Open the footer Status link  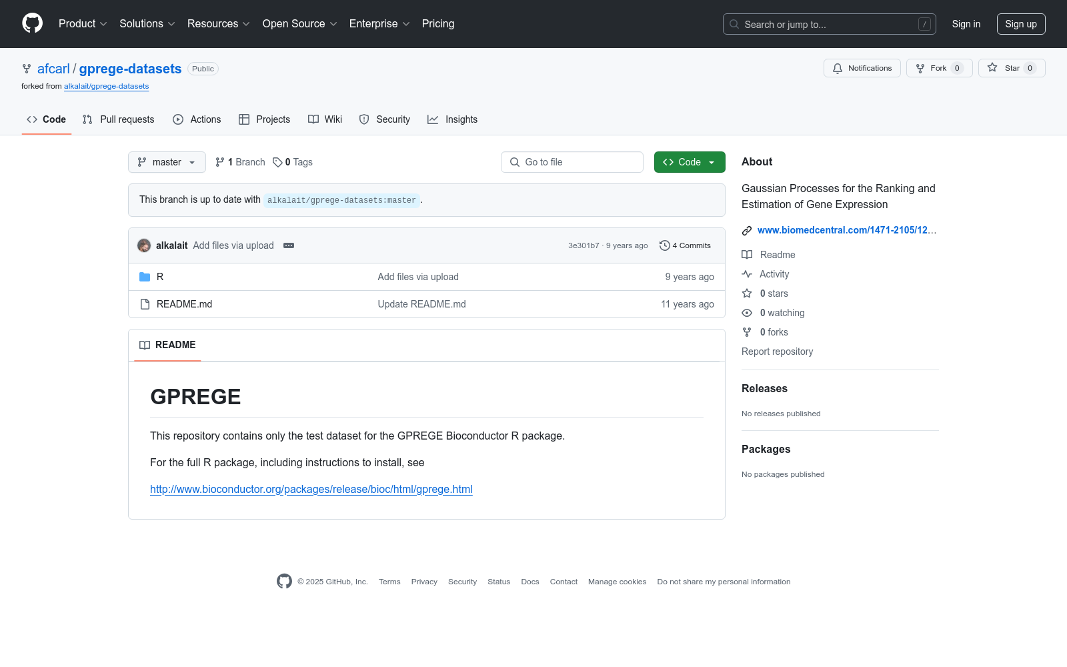point(499,582)
